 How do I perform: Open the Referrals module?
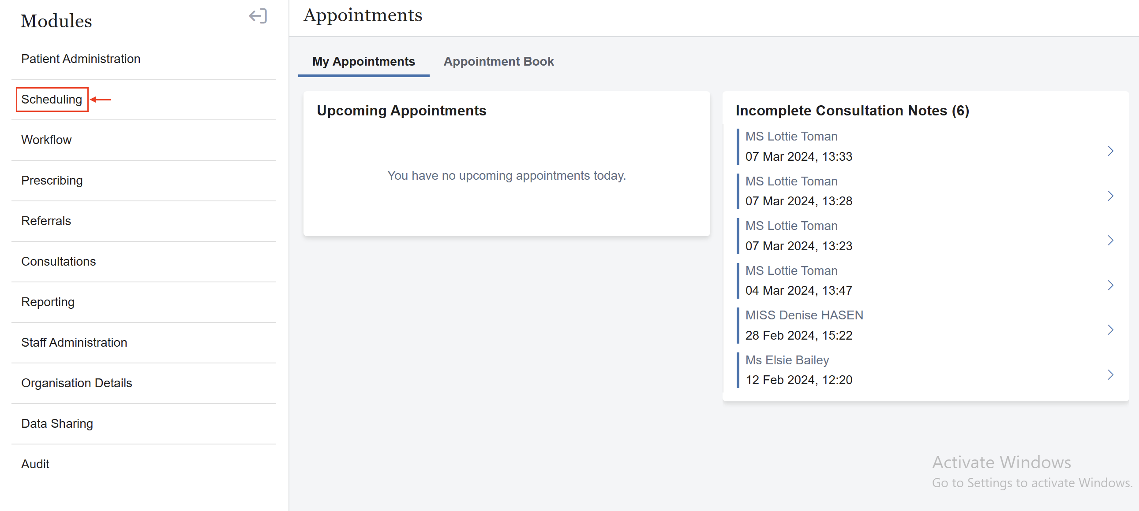coord(46,221)
